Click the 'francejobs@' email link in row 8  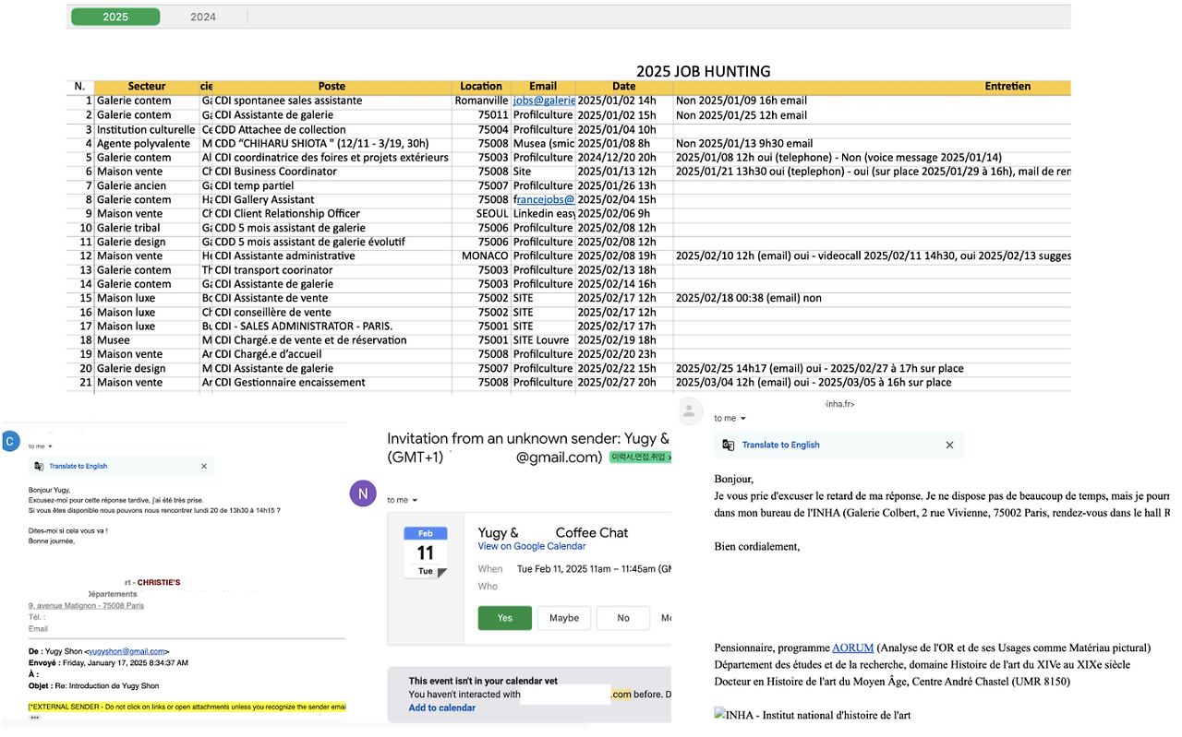[x=544, y=199]
